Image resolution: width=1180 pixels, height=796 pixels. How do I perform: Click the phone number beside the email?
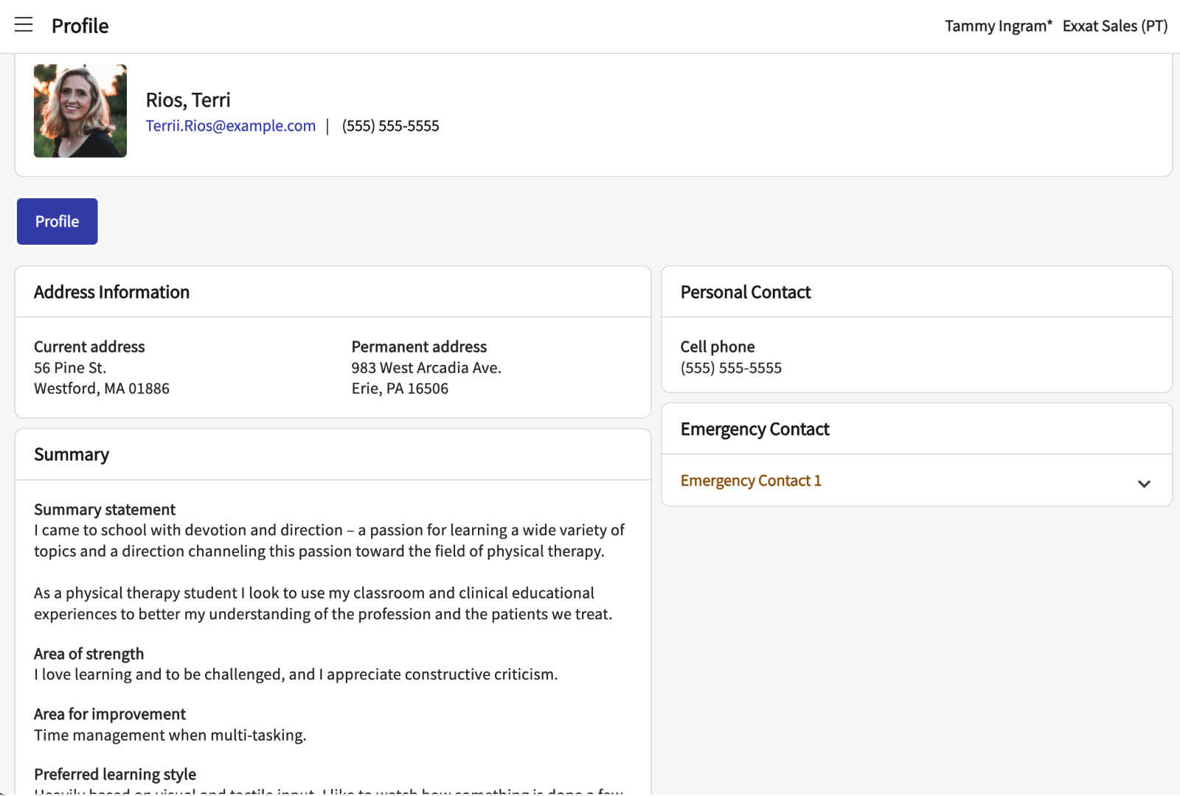pyautogui.click(x=390, y=126)
